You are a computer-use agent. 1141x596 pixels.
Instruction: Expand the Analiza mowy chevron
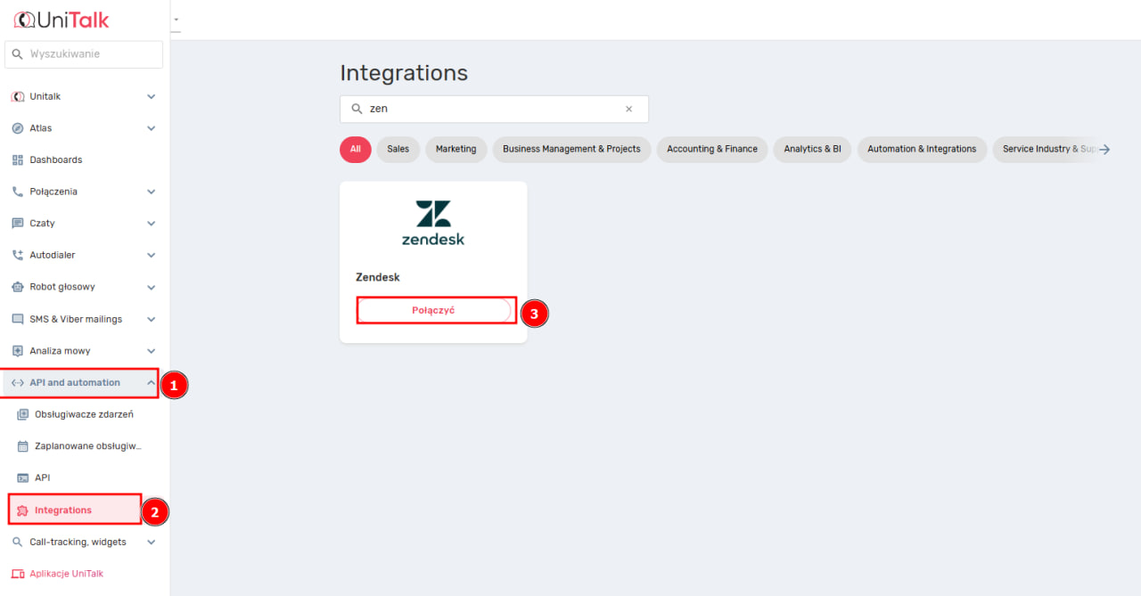coord(151,351)
